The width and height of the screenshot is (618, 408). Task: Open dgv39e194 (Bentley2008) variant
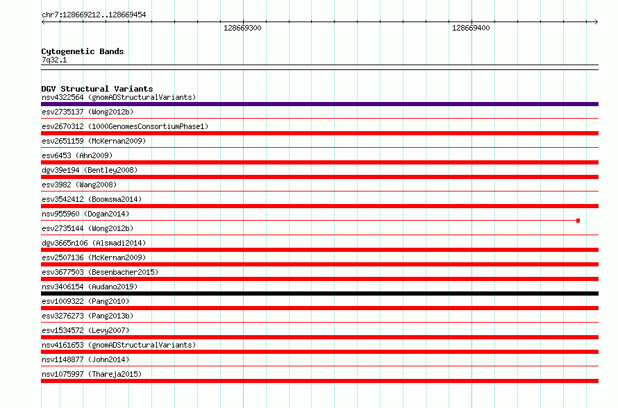90,170
